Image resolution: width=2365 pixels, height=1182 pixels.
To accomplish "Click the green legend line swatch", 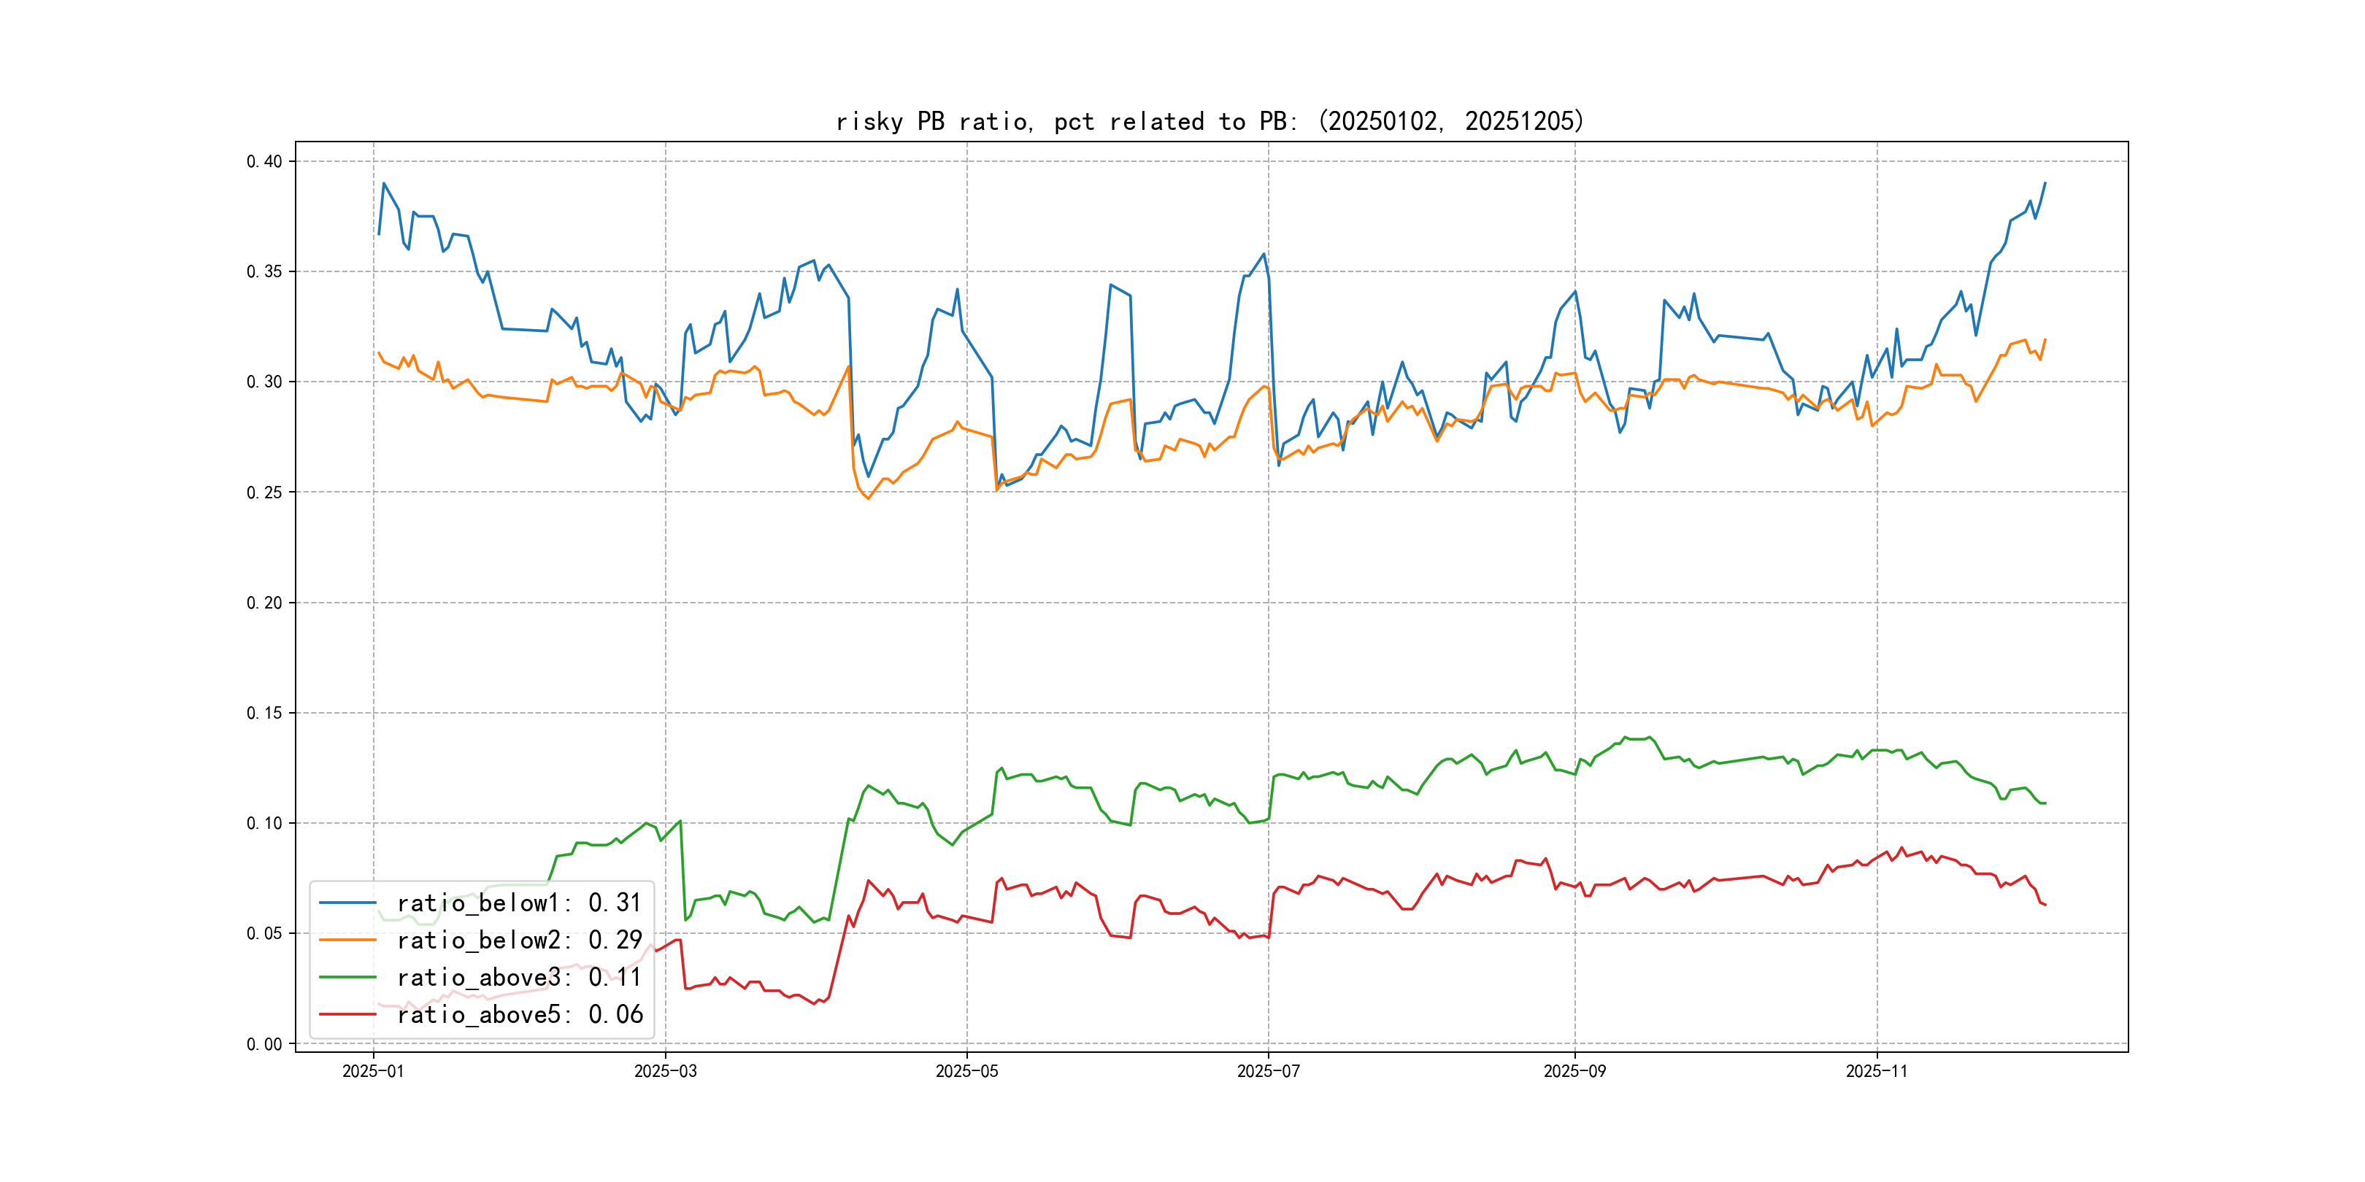I will tap(347, 978).
